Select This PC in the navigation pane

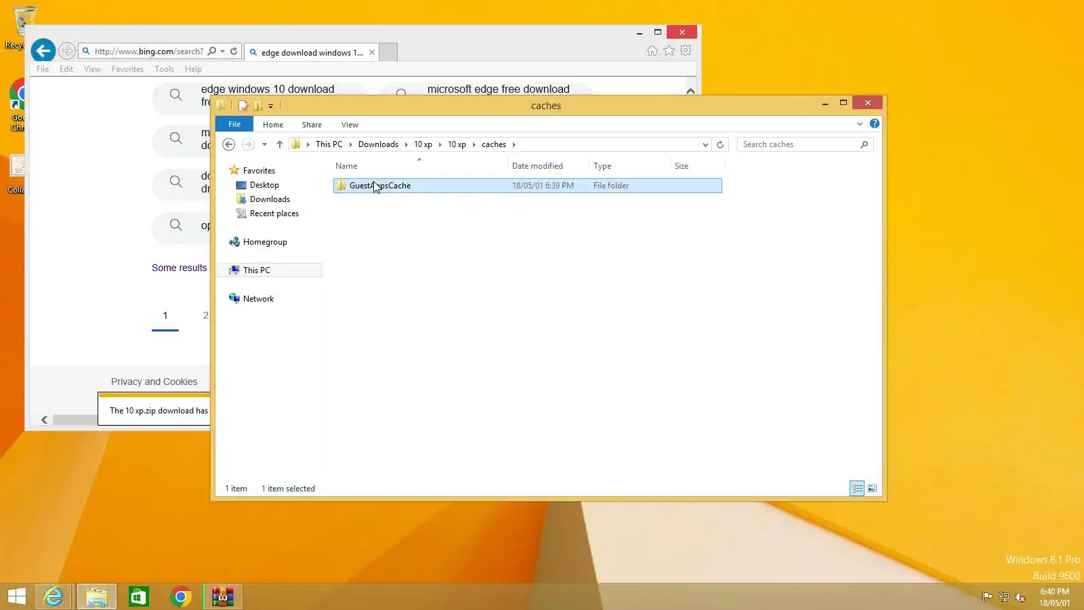pos(256,270)
